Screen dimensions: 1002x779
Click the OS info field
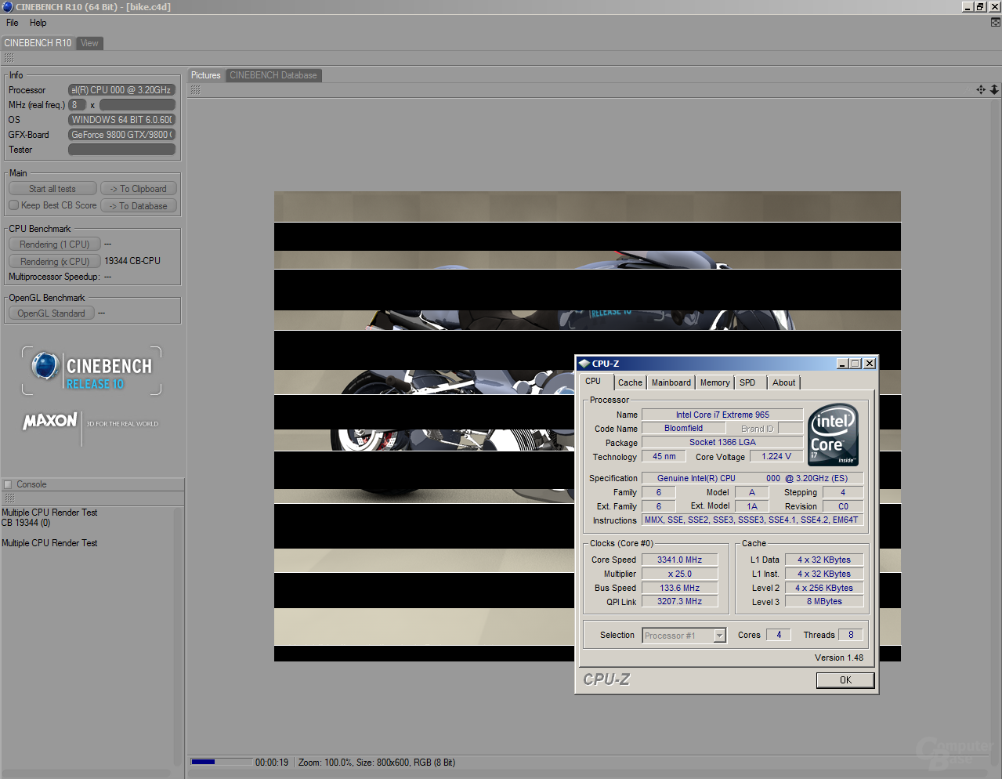tap(121, 120)
